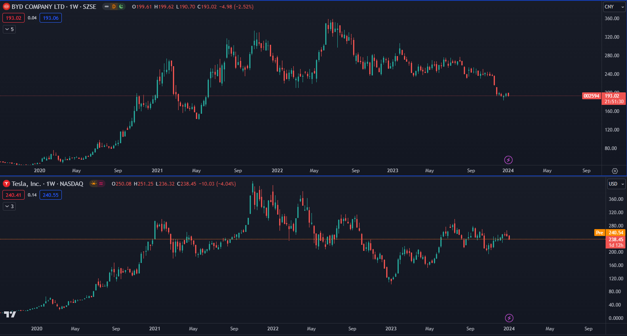Viewport: 627px width, 336px height.
Task: Open the USD currency dropdown
Action: 616,184
